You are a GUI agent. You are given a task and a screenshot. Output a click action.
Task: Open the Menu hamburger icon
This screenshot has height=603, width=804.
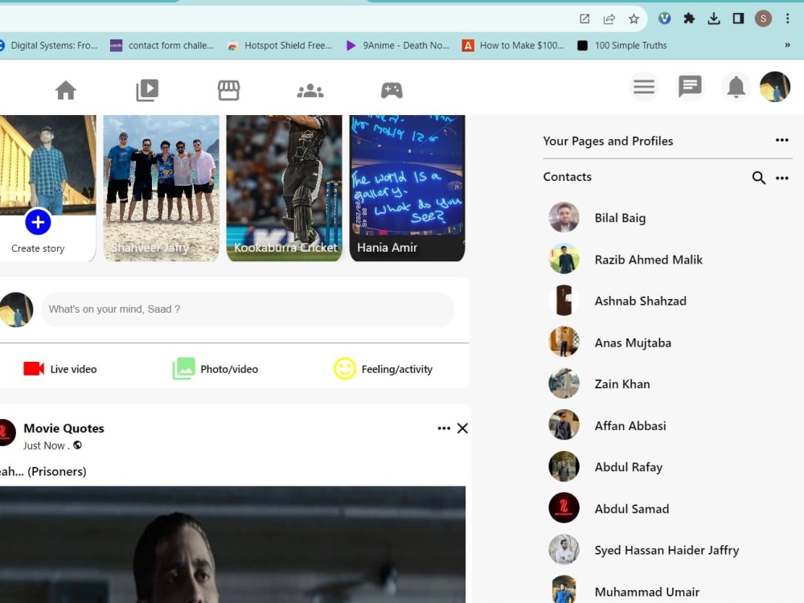pos(643,86)
